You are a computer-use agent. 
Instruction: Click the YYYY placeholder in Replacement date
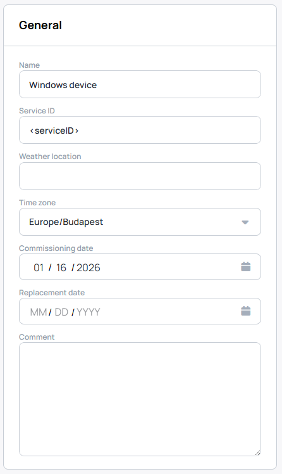click(x=88, y=312)
